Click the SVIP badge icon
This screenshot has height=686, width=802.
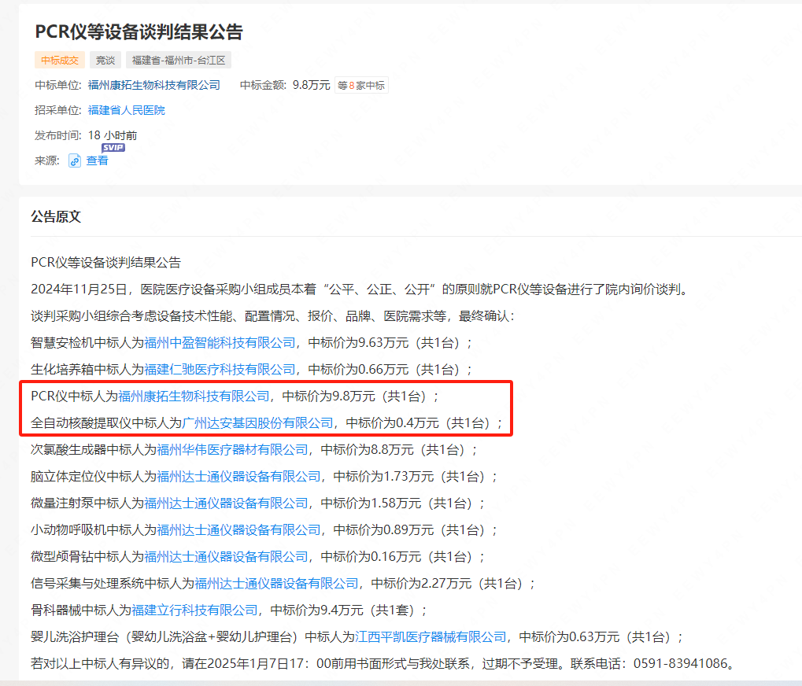[111, 147]
